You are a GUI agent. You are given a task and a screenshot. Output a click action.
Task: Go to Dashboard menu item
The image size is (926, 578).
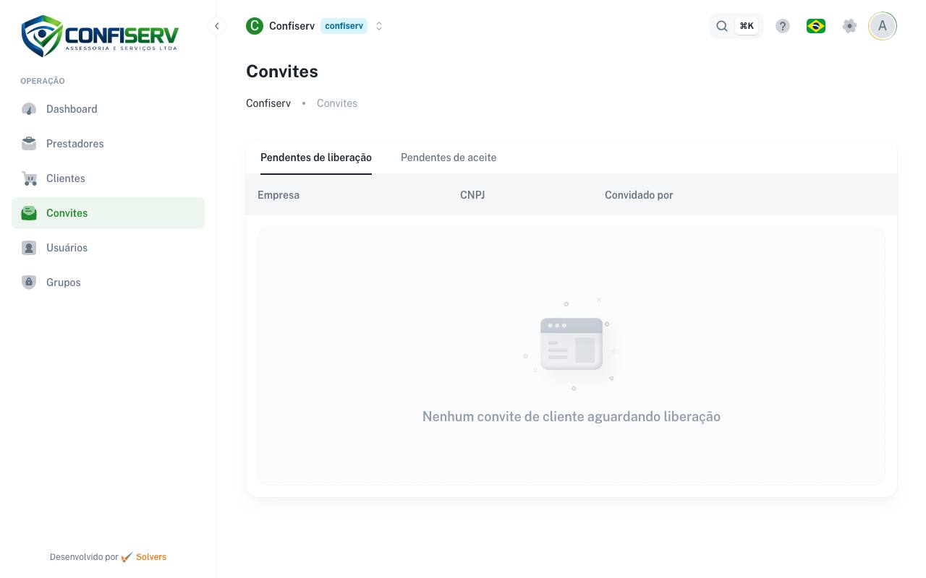coord(108,109)
